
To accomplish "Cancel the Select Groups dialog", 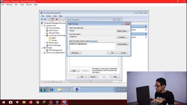I will tap(123, 53).
